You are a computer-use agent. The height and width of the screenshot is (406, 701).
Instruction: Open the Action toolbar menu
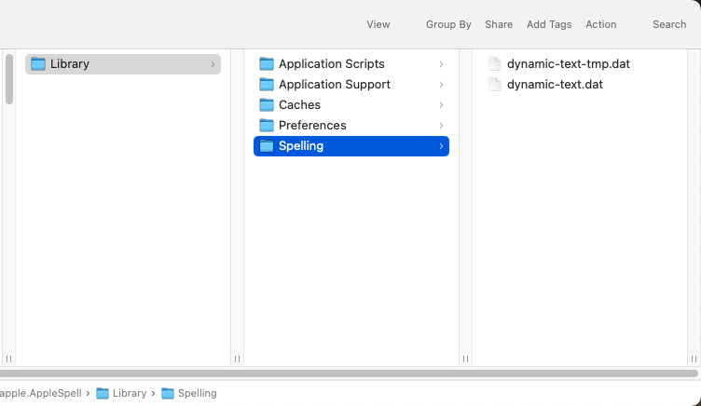tap(601, 24)
